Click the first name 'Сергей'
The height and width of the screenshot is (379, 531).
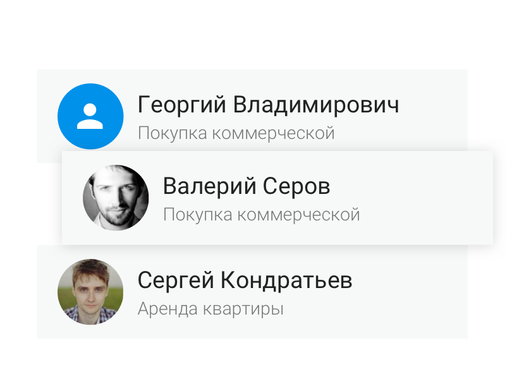[176, 280]
